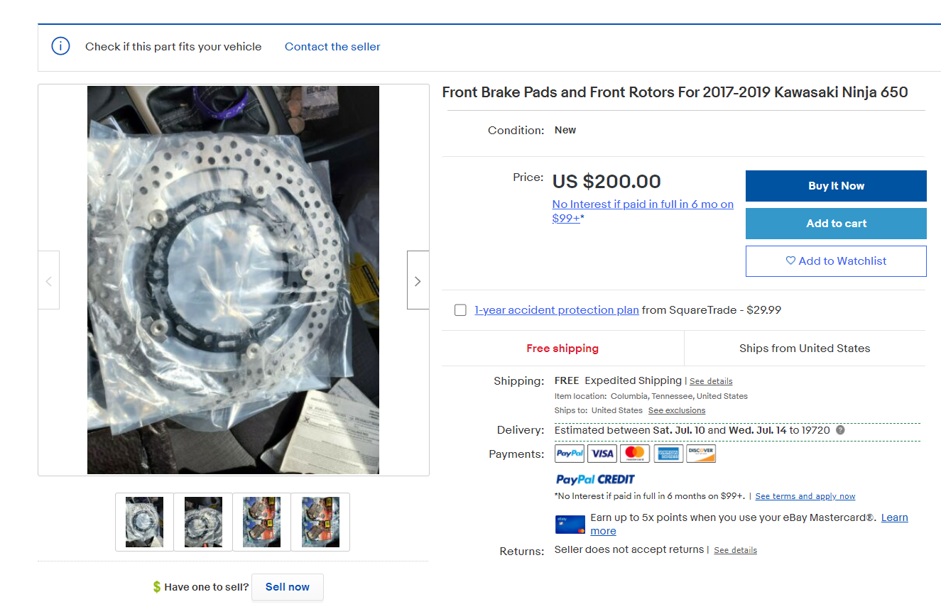941x614 pixels.
Task: Add this item to Watchlist
Action: [836, 261]
